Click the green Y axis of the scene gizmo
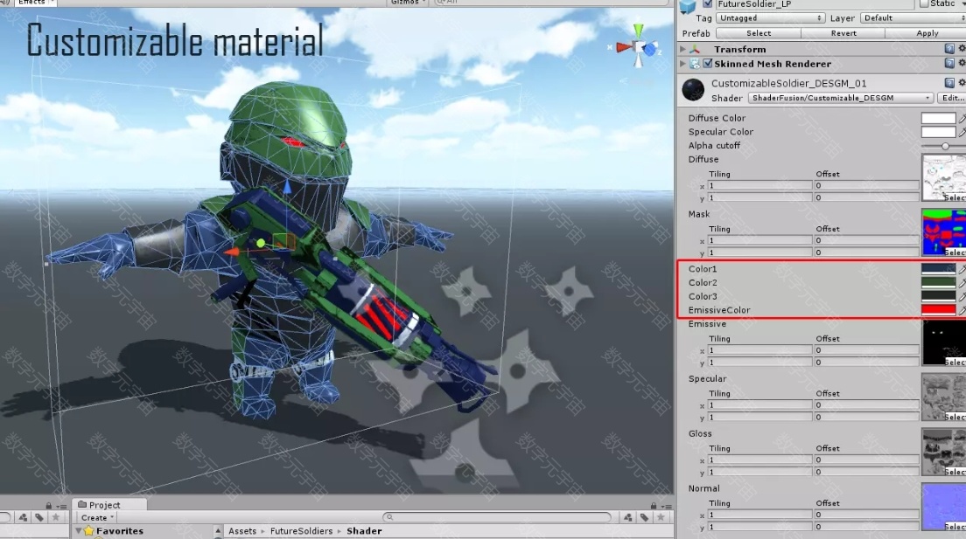The width and height of the screenshot is (966, 539). pyautogui.click(x=638, y=31)
